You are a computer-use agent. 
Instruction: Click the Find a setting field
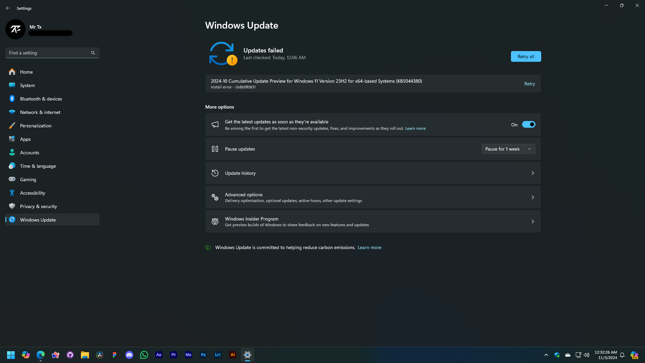49,53
